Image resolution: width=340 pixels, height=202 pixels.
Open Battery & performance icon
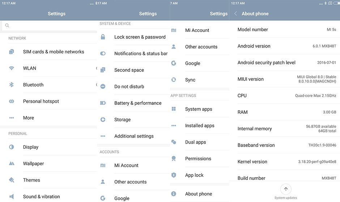click(103, 103)
